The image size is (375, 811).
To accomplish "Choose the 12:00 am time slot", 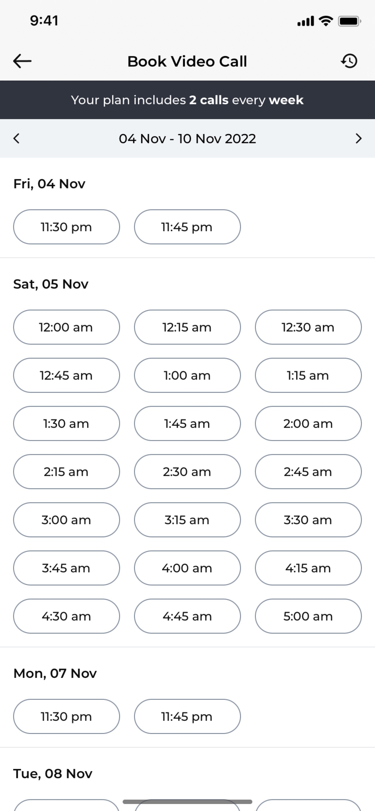I will (x=66, y=328).
